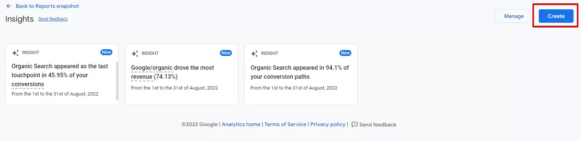Image resolution: width=581 pixels, height=141 pixels.
Task: Open Privacy policy link
Action: point(328,125)
